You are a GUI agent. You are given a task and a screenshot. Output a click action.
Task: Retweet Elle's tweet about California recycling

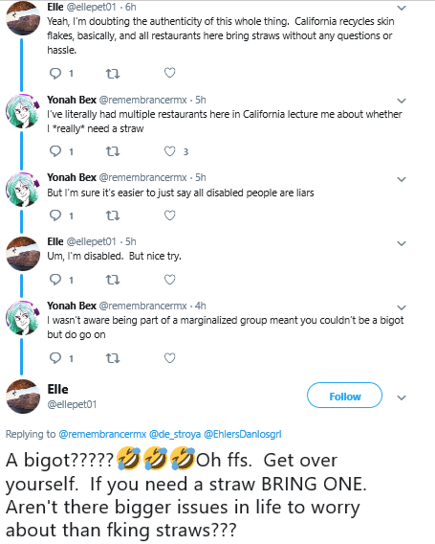tap(113, 74)
